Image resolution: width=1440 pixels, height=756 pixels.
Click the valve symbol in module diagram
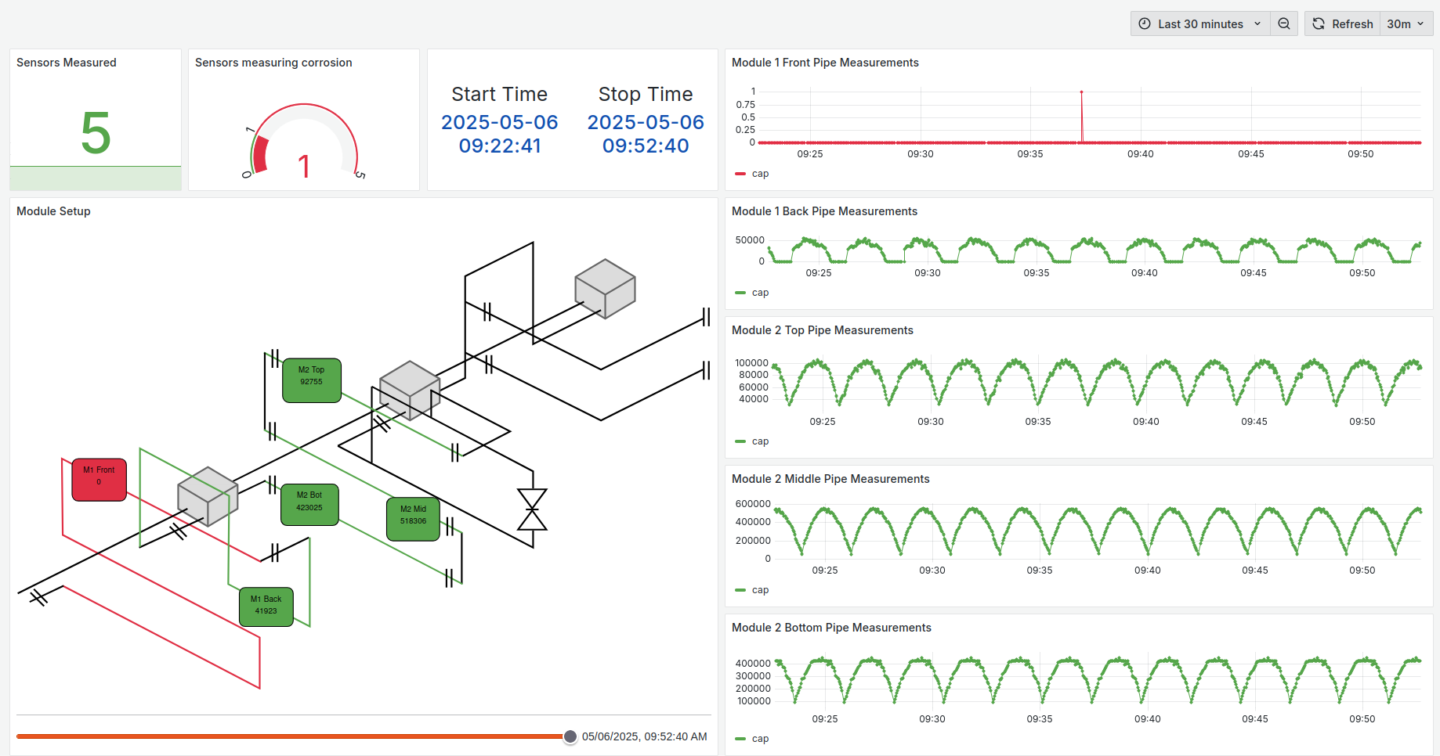532,509
